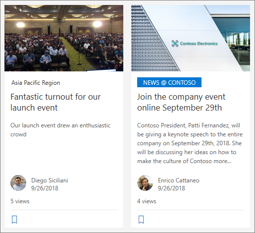Click the '5 views' count

(x=20, y=201)
